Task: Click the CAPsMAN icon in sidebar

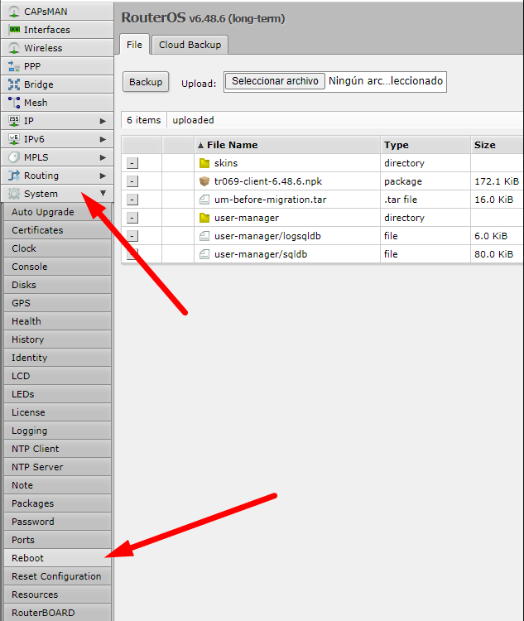Action: [14, 12]
